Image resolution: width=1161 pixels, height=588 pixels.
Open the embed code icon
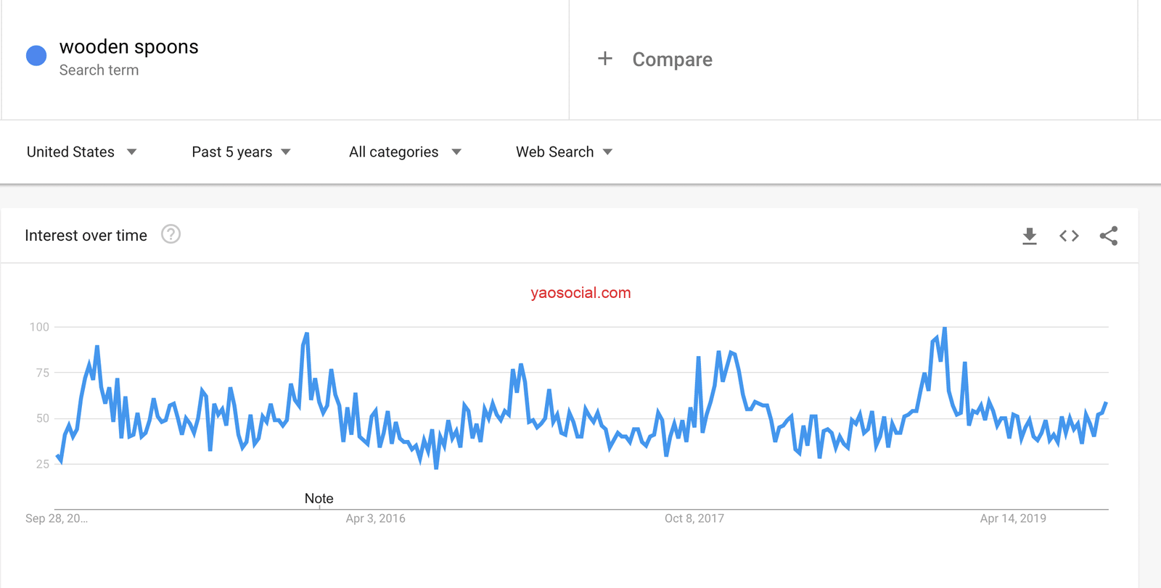(x=1069, y=236)
